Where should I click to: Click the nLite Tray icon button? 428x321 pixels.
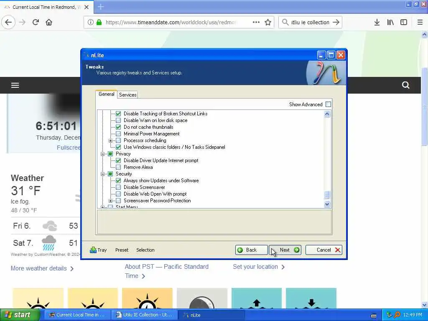tap(98, 250)
